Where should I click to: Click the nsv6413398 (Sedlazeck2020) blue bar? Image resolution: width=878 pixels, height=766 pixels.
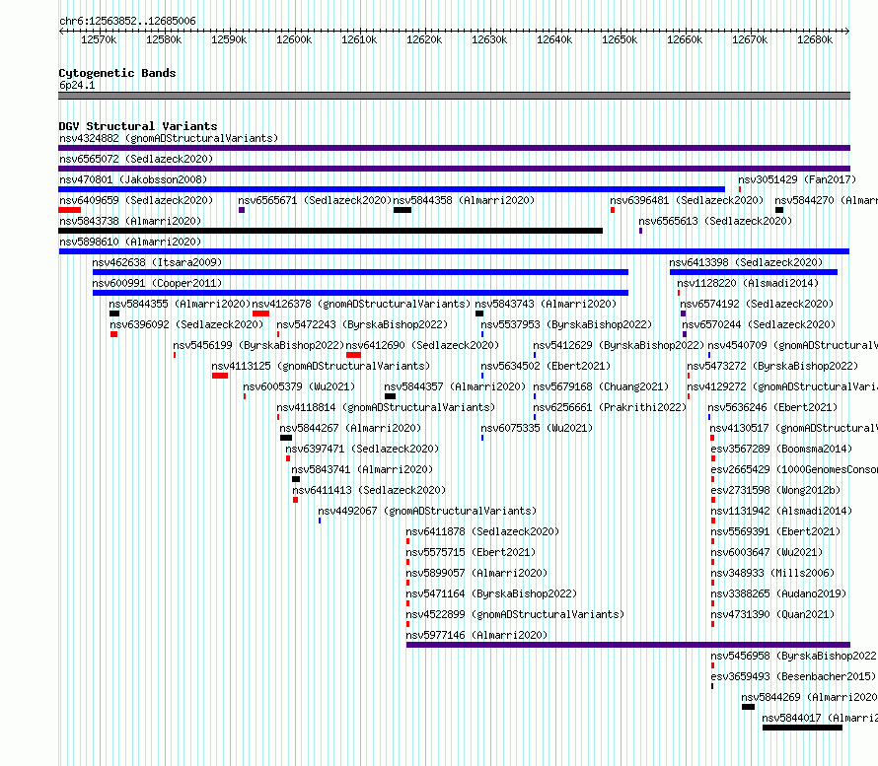tap(754, 272)
